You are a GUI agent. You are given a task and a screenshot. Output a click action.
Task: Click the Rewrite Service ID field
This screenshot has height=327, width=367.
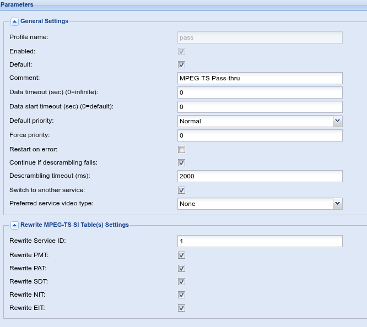tap(260, 241)
